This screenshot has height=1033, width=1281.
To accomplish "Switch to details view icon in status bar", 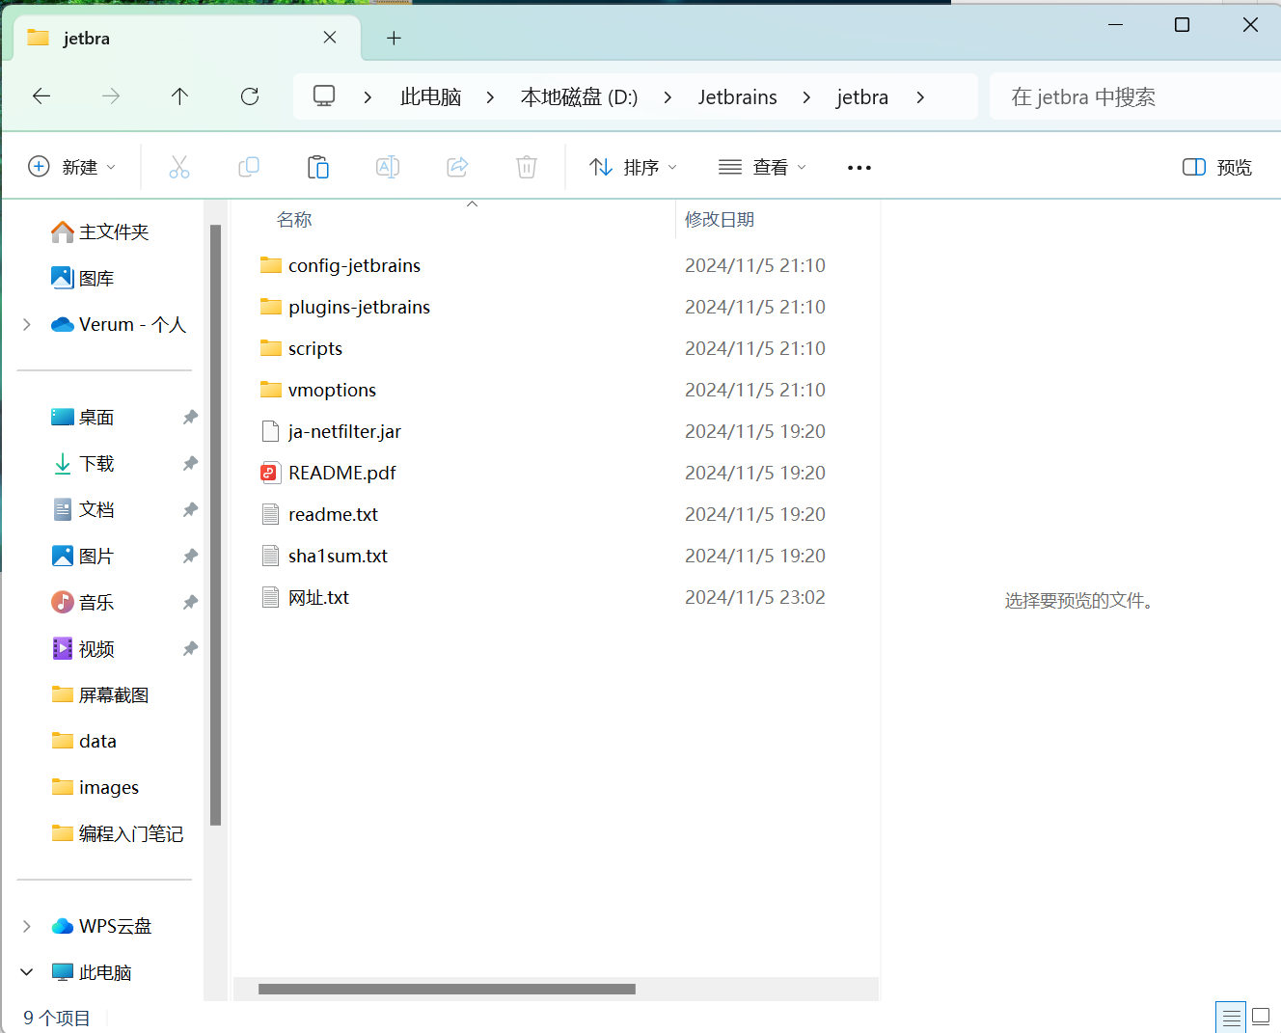I will click(1231, 1018).
